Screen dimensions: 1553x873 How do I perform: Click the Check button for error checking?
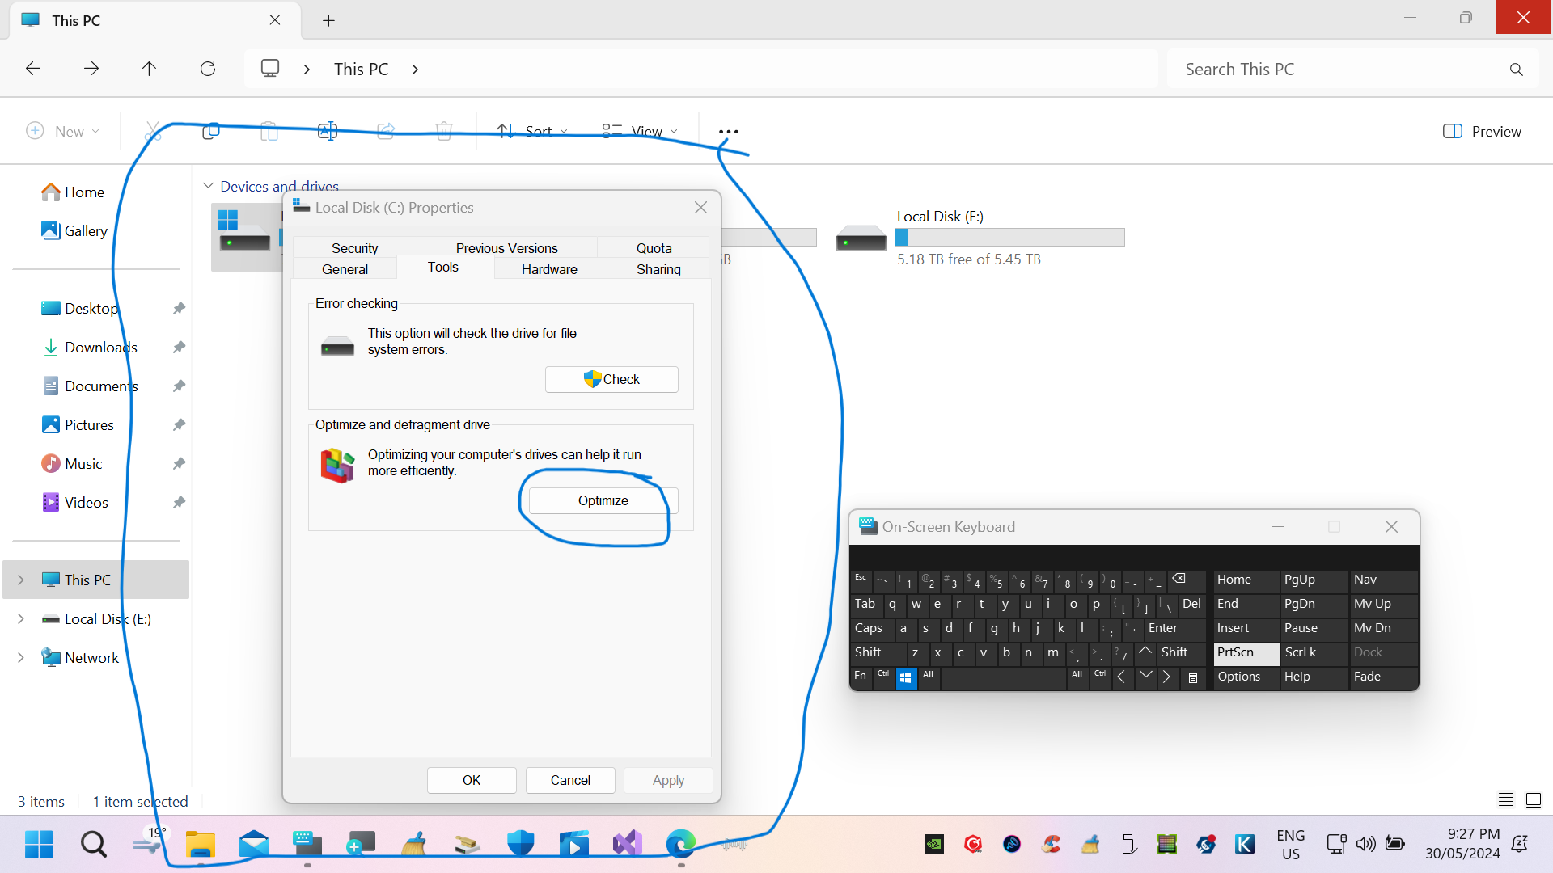(611, 379)
